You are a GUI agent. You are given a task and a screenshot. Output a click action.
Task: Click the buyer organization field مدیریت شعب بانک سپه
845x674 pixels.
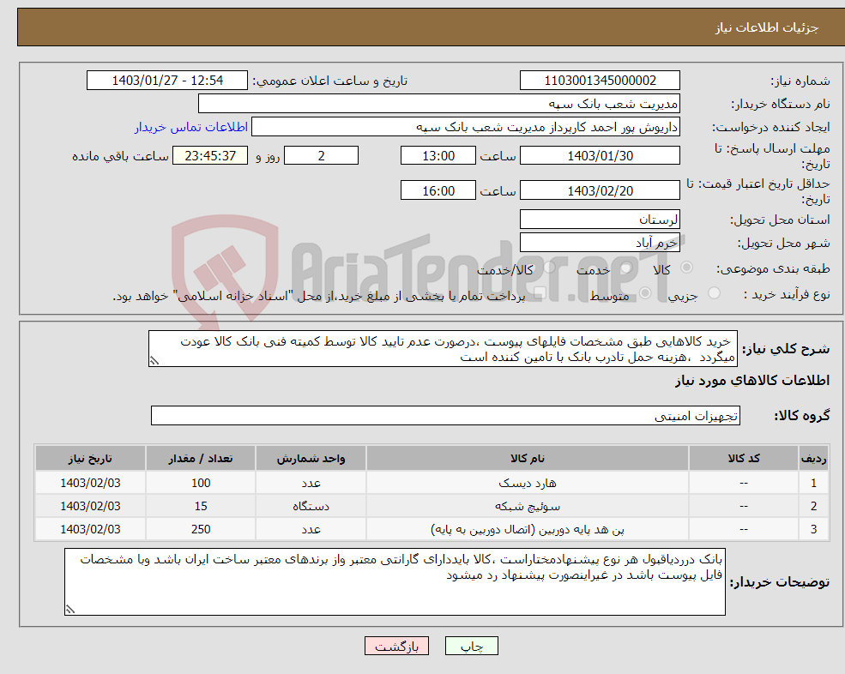(438, 104)
